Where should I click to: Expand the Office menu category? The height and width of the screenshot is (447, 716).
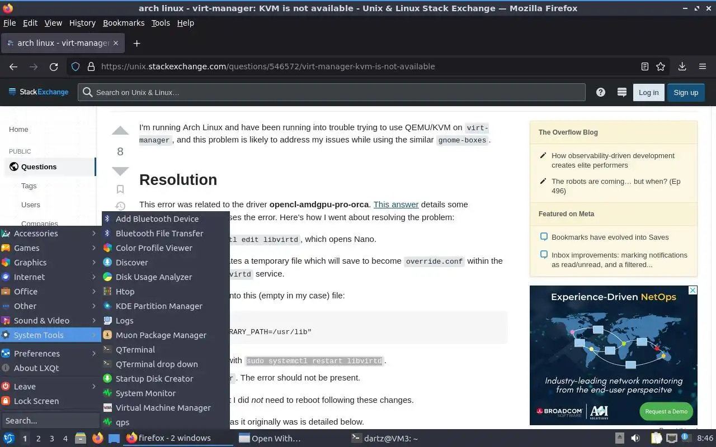[x=50, y=292]
